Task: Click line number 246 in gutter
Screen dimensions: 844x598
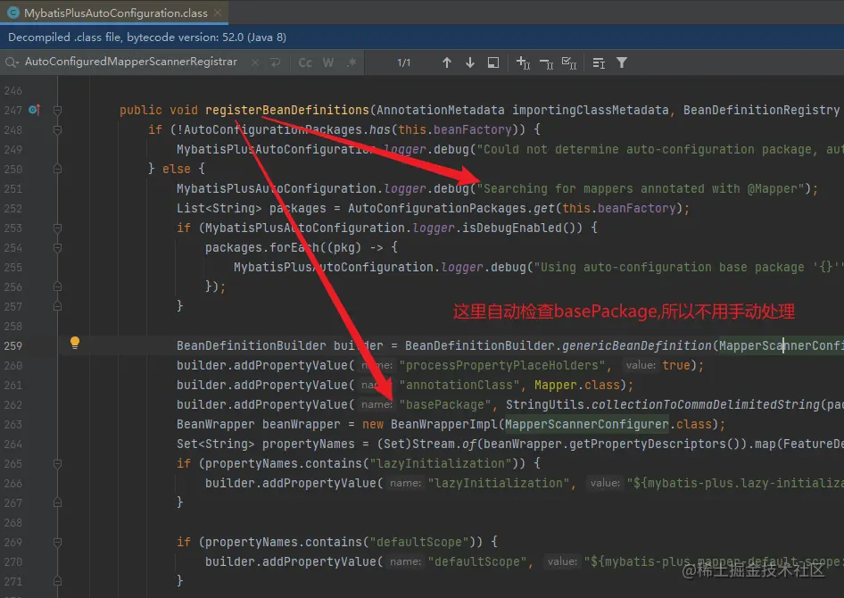Action: tap(13, 90)
